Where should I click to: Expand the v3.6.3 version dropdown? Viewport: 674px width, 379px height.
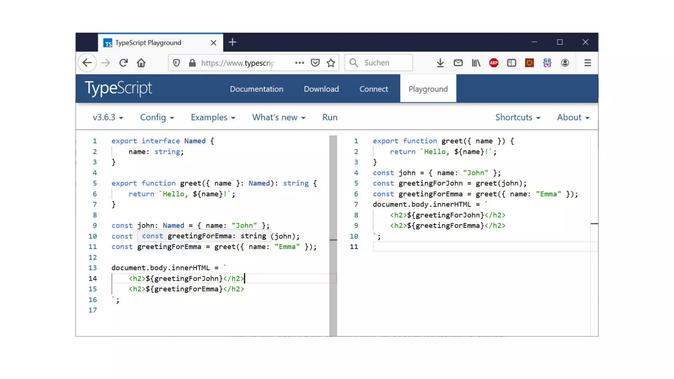point(108,117)
